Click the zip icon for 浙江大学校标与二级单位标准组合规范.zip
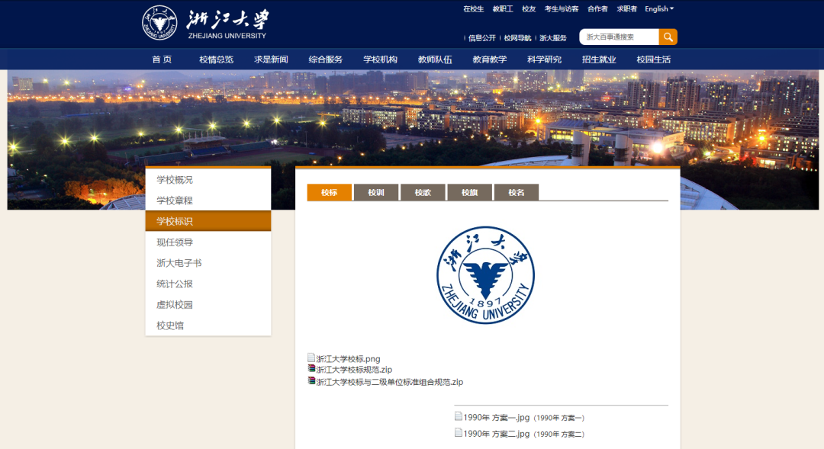 311,380
